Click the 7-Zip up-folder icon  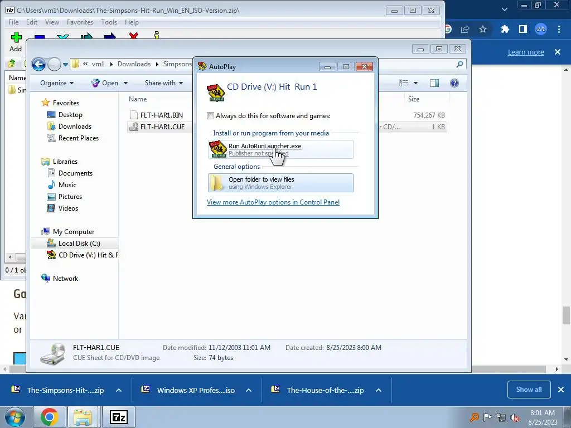pos(12,64)
